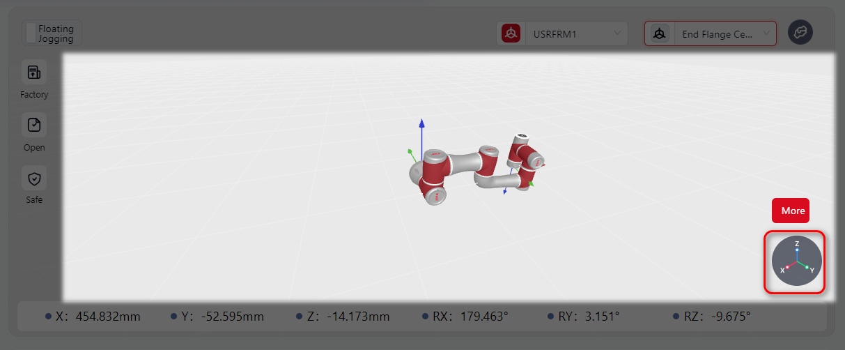
Task: Click the X axis on orientation gizmo
Action: tap(787, 267)
